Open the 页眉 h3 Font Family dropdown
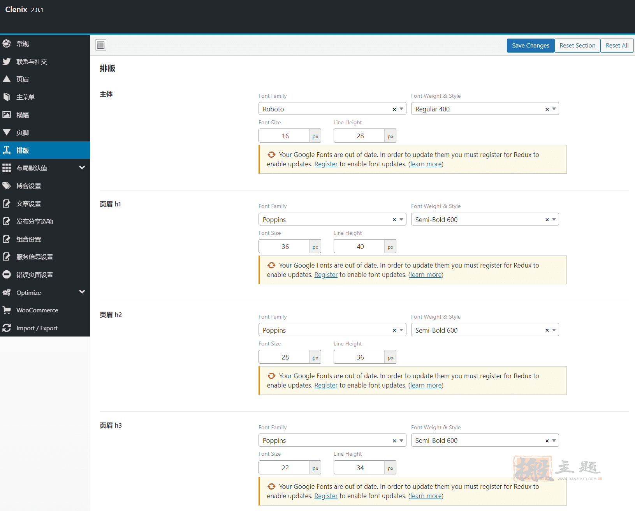Screen dimensions: 635x511 (x=332, y=440)
